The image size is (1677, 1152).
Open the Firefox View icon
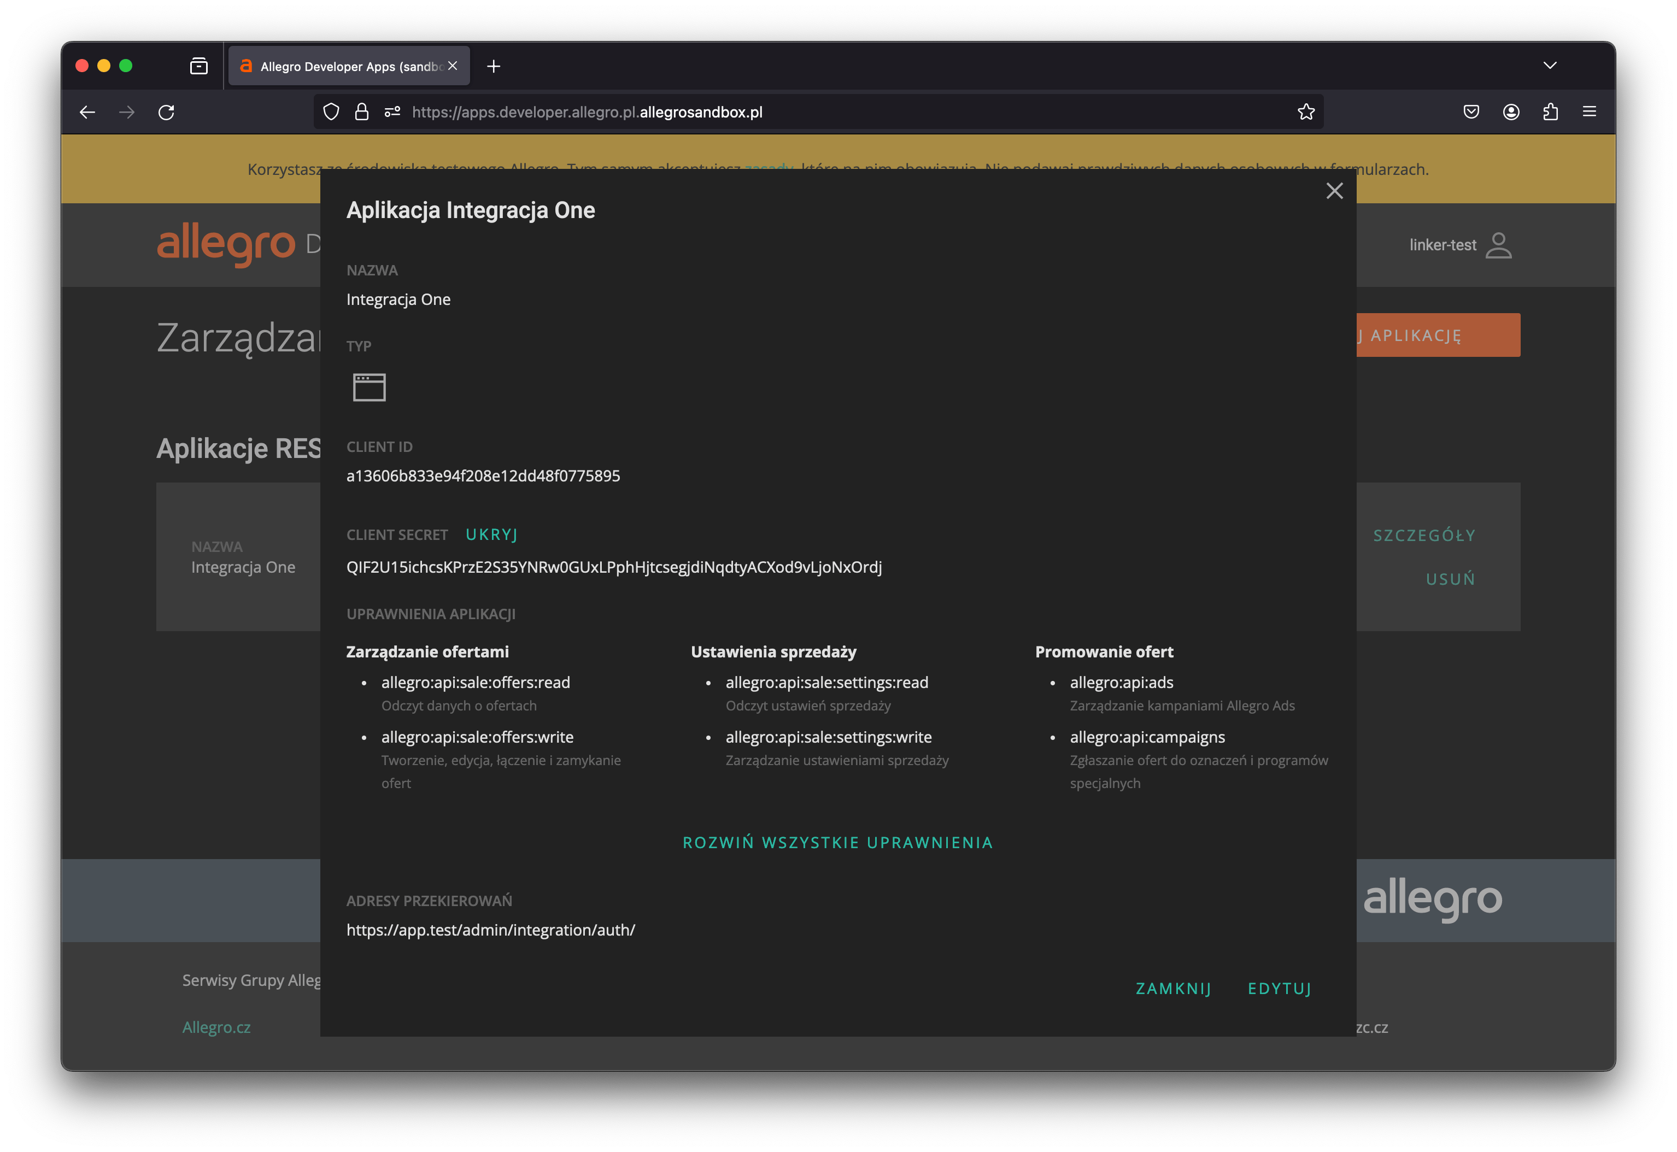198,67
